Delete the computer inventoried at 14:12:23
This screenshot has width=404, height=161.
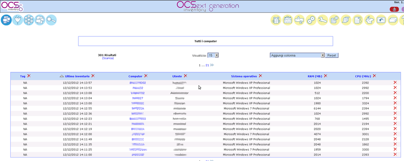(x=395, y=119)
